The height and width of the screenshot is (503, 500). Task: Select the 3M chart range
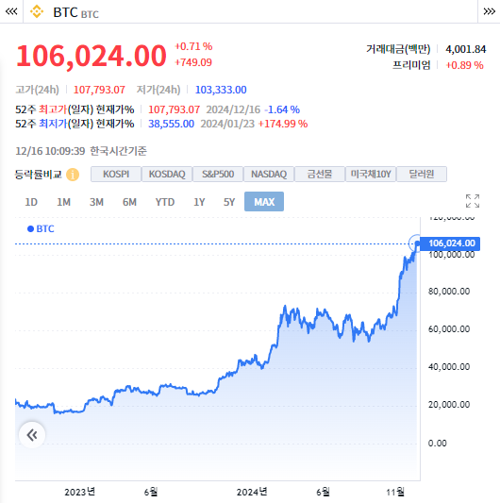[96, 202]
